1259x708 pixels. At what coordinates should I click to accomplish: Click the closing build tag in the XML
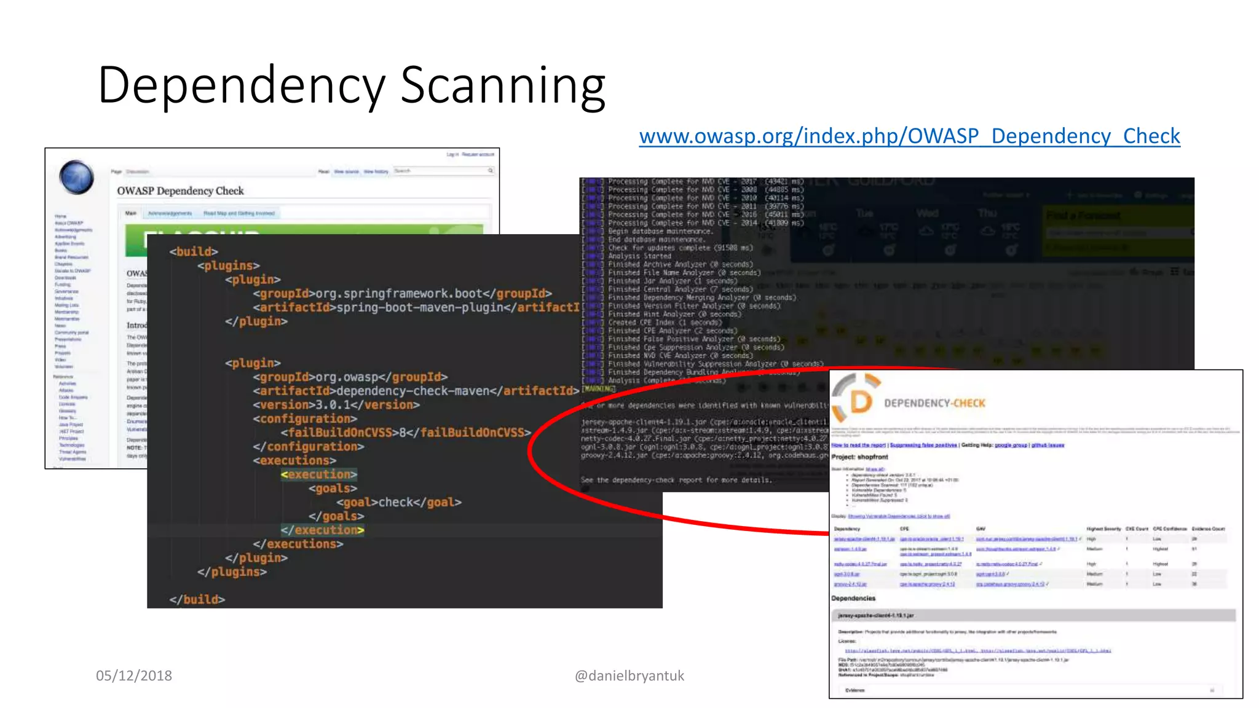click(197, 599)
